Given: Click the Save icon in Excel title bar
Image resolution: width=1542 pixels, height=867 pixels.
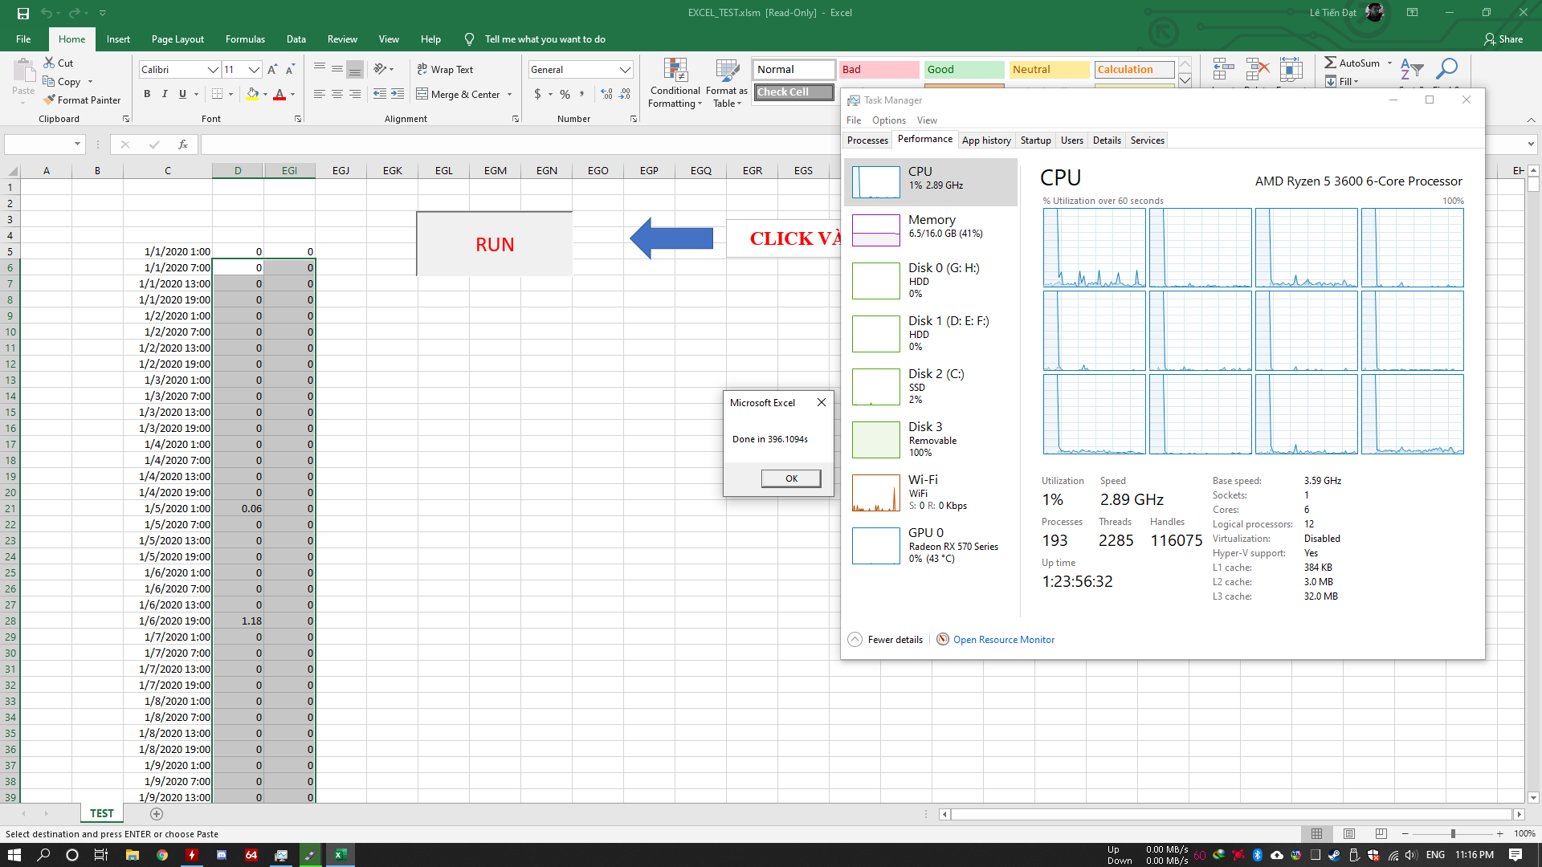Looking at the screenshot, I should coord(23,13).
